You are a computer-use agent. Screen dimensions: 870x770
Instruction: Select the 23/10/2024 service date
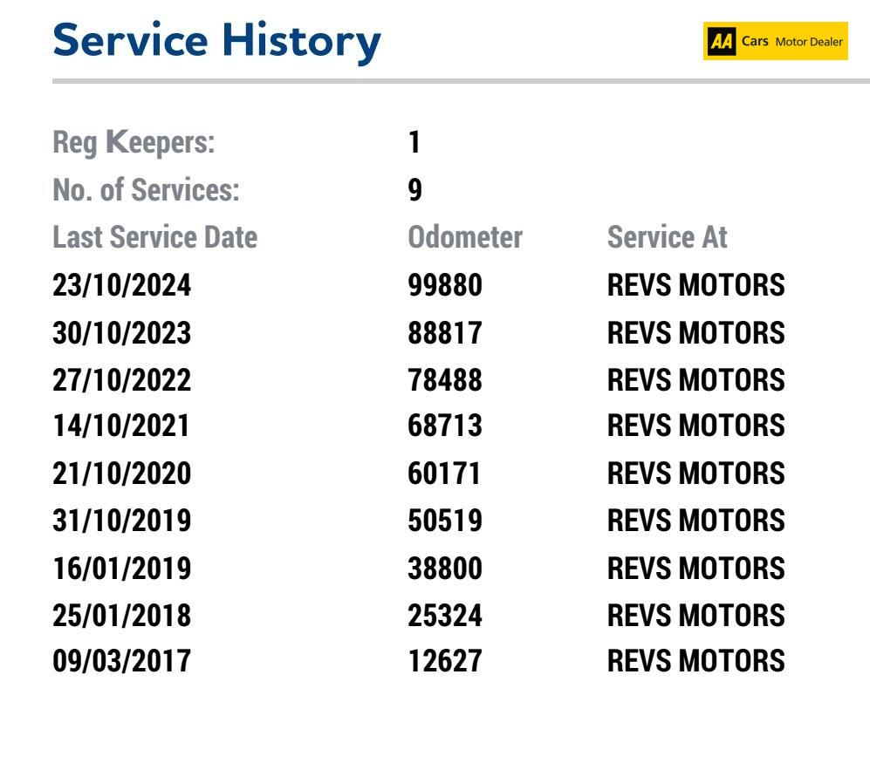coord(121,285)
